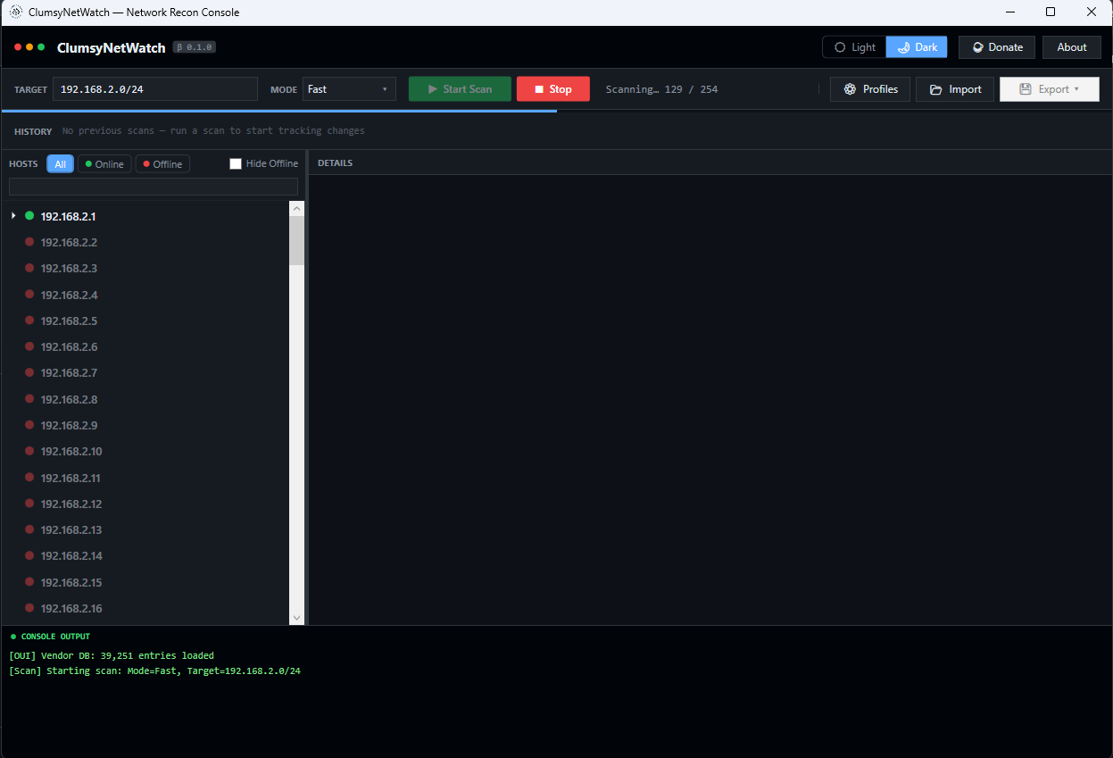
Task: Click the red status dot for 192.168.2.5
Action: [x=29, y=321]
